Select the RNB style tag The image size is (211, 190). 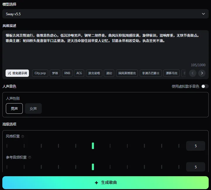tap(67, 73)
